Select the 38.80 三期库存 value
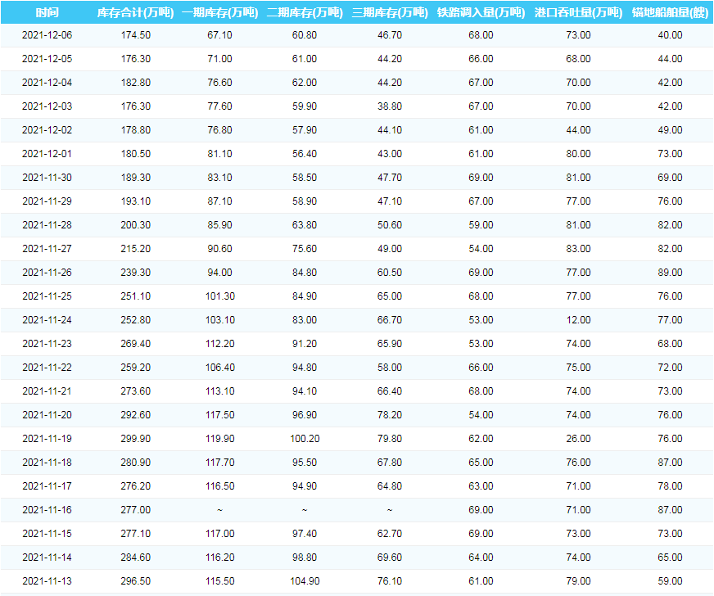The image size is (714, 596). coord(389,106)
